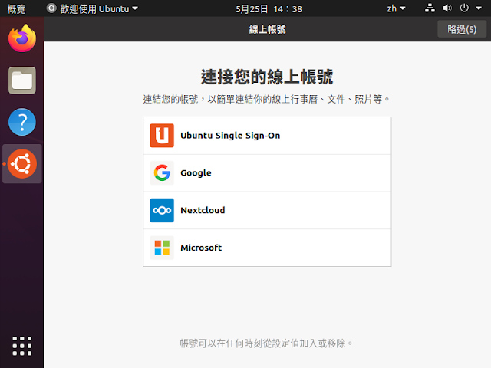Click the app icon beside 歡迎使用 Ubuntu

coord(51,8)
